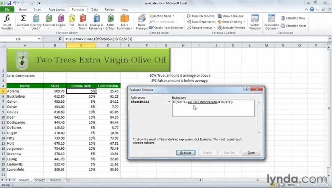Click the formula text in the formula bar

(x=99, y=39)
